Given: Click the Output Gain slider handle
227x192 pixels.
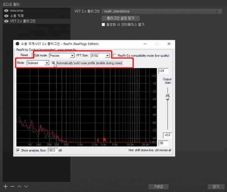Looking at the screenshot, I should [x=167, y=97].
